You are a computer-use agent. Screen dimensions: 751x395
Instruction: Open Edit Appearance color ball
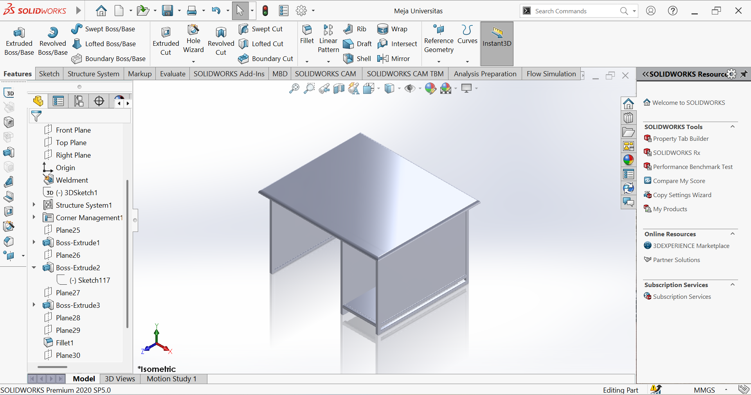click(430, 89)
